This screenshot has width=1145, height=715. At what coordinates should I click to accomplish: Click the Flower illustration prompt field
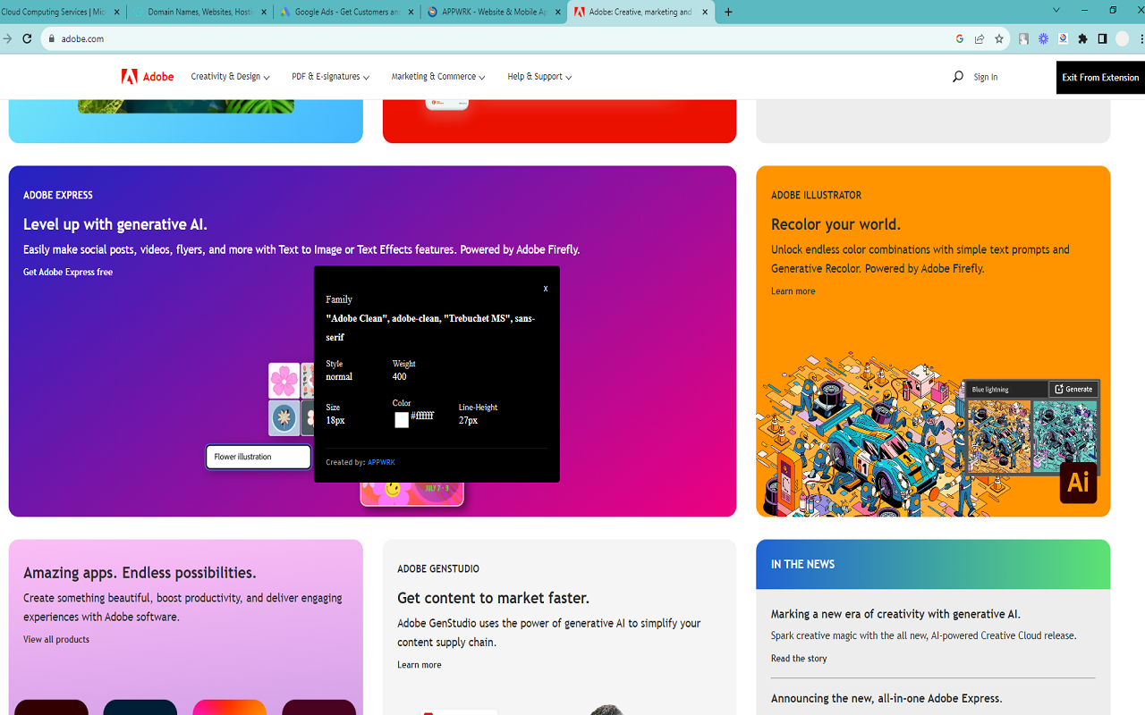click(259, 457)
